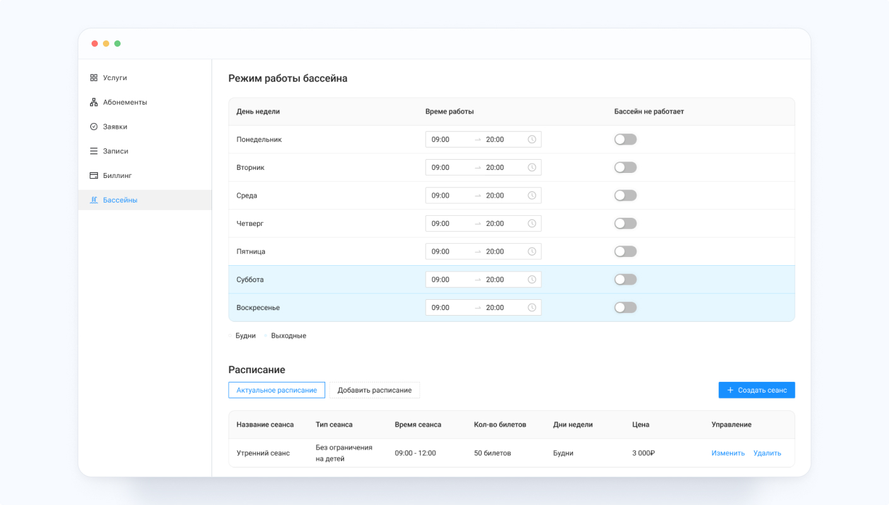
Task: Click the clock icon in Вторник row
Action: click(x=532, y=167)
